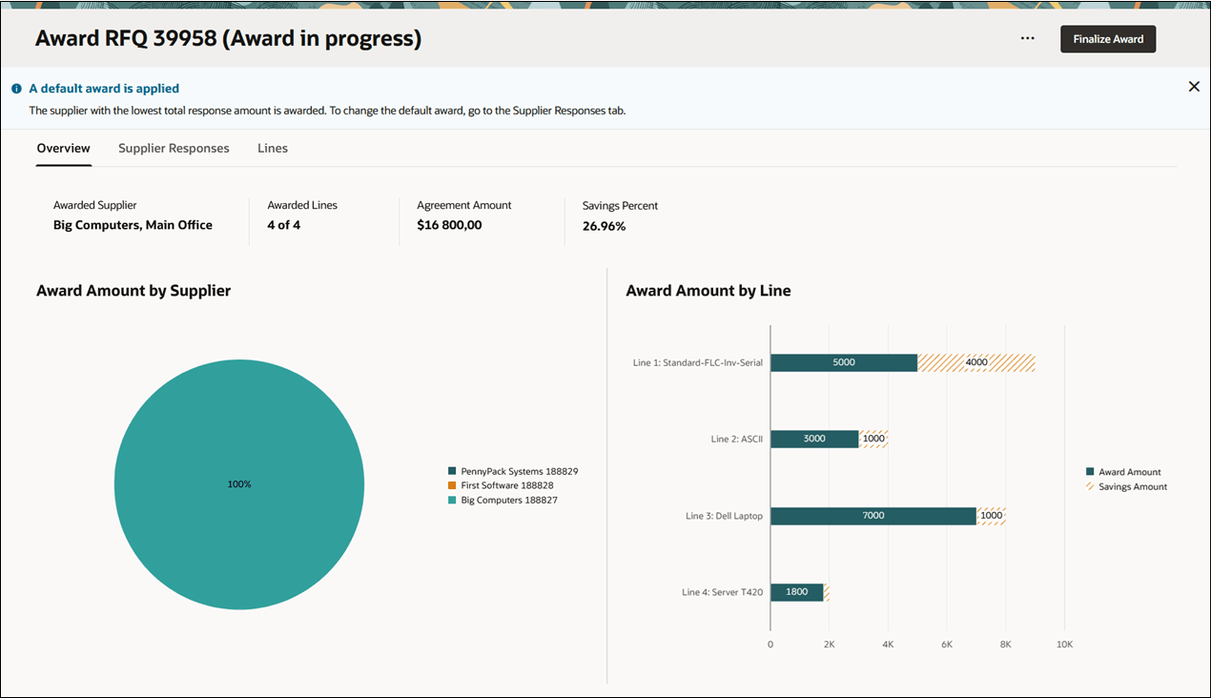Click the Finalize Award button

coord(1108,38)
